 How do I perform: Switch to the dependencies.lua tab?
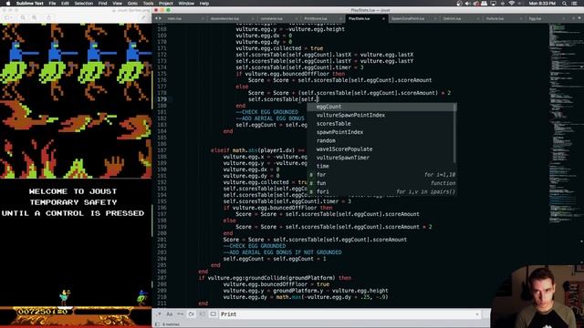[224, 18]
